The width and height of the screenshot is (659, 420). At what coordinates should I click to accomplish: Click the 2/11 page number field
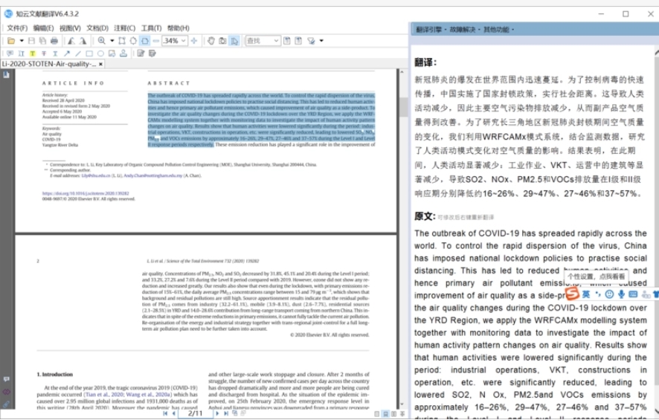pos(195,413)
